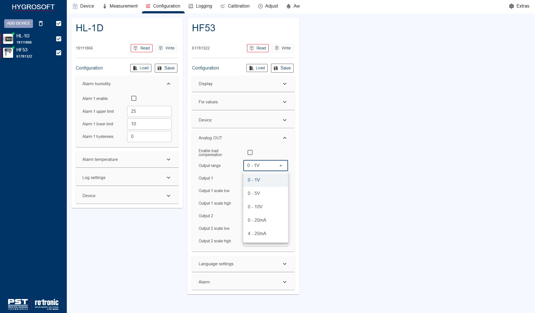The height and width of the screenshot is (313, 535).
Task: Open the Adjust tab
Action: [268, 6]
